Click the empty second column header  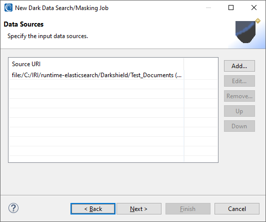200,64
